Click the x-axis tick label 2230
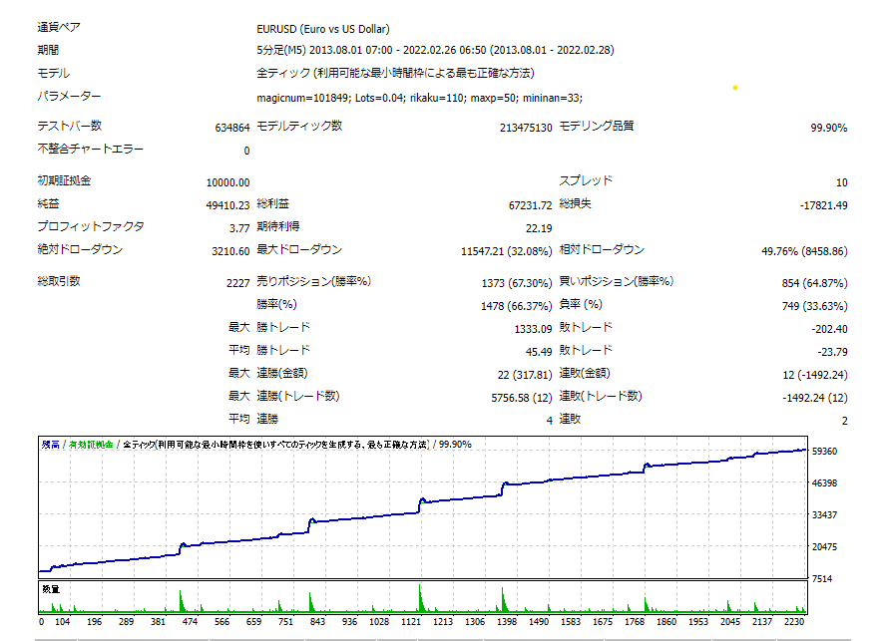879x641 pixels. click(x=794, y=621)
